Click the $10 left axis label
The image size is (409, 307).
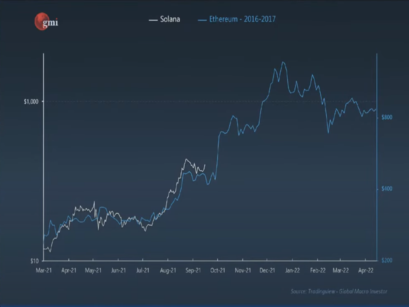34,261
